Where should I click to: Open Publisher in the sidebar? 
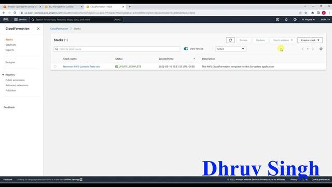pyautogui.click(x=10, y=90)
